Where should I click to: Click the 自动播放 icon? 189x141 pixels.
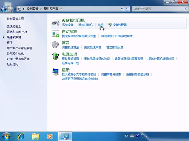click(55, 34)
